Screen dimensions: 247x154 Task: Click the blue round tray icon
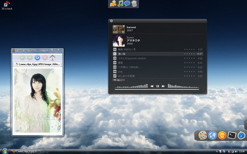pos(224,151)
